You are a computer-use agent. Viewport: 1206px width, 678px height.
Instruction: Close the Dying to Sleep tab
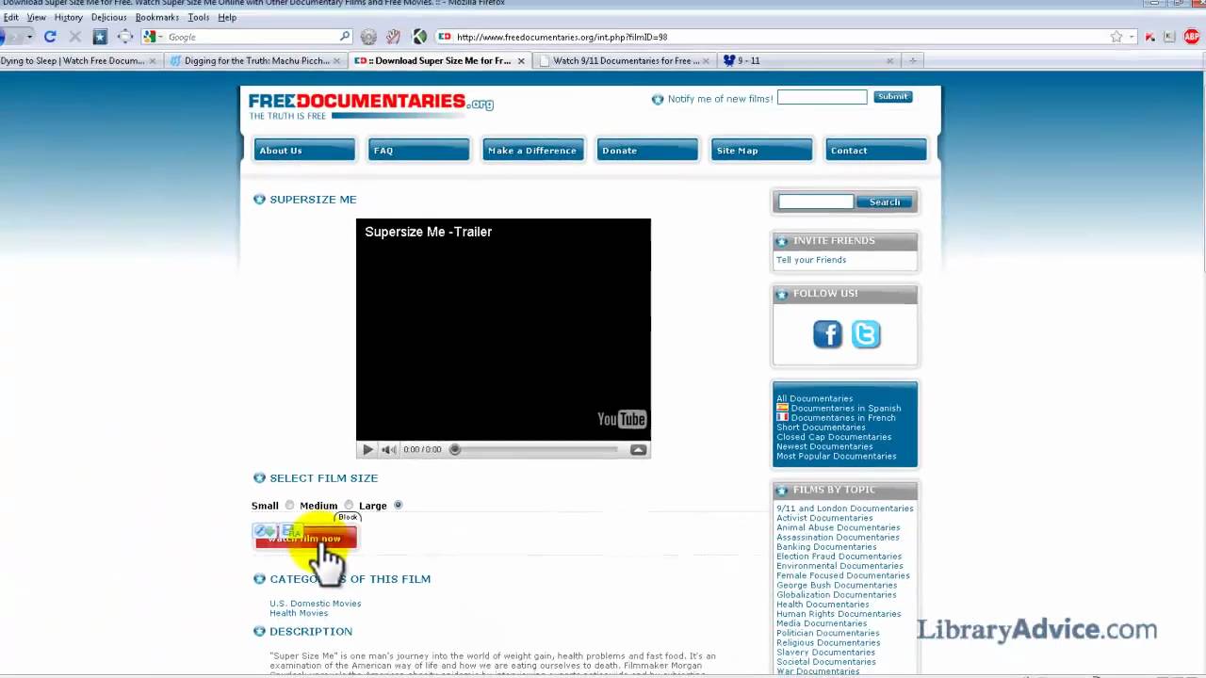pyautogui.click(x=153, y=60)
